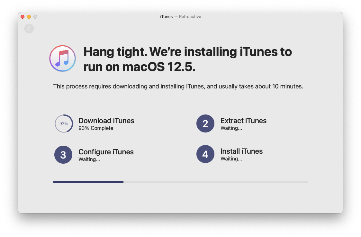The height and width of the screenshot is (237, 361).
Task: Click the "93% Complete" status text
Action: click(x=96, y=128)
